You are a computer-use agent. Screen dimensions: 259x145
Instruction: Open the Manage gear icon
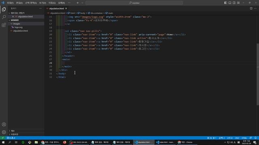click(4, 132)
